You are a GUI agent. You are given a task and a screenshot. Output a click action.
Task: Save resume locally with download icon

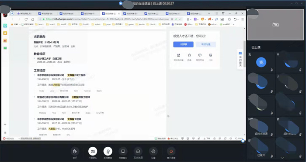point(200,55)
